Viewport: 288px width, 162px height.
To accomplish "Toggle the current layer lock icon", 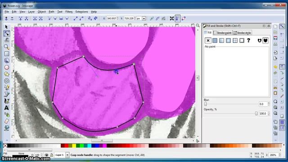I will click(52, 155).
